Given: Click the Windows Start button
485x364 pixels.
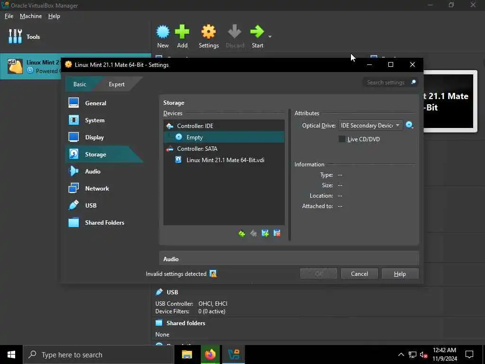Looking at the screenshot, I should [11, 355].
